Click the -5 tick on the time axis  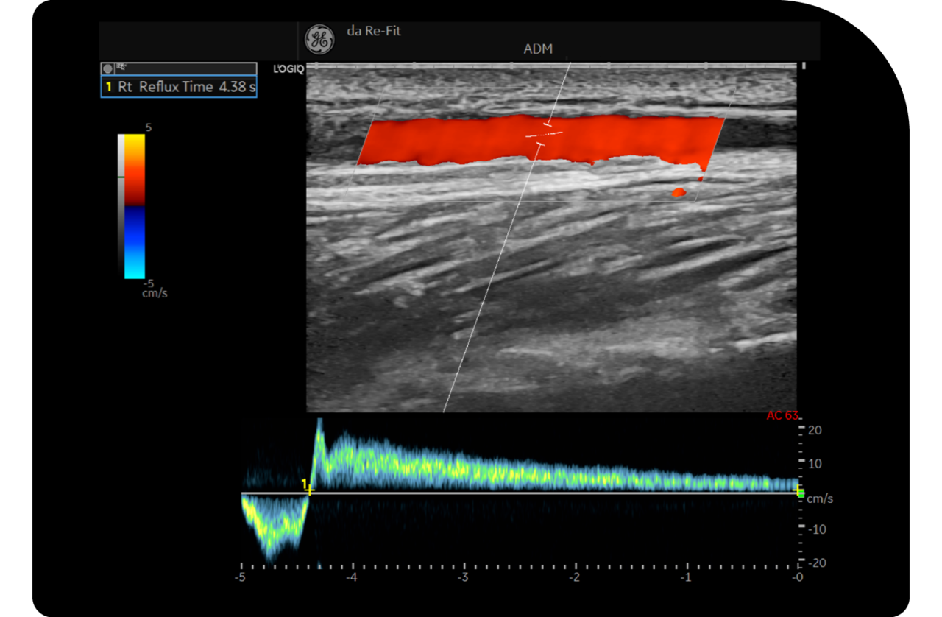(241, 577)
